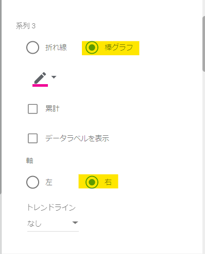Enable the データラベルを表示 checkbox

click(x=32, y=138)
